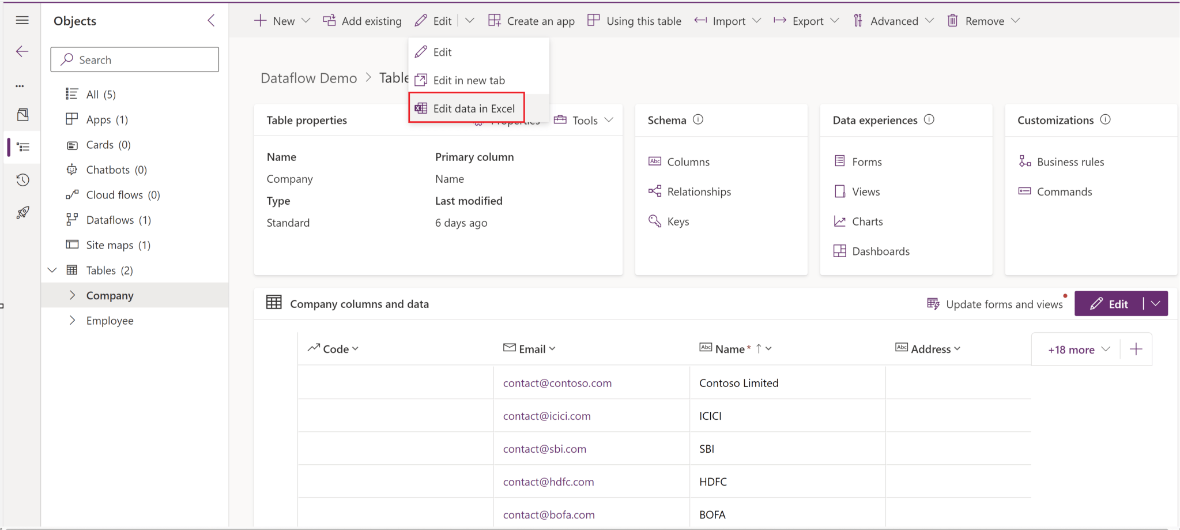Click the back arrow in the left sidebar

point(22,51)
